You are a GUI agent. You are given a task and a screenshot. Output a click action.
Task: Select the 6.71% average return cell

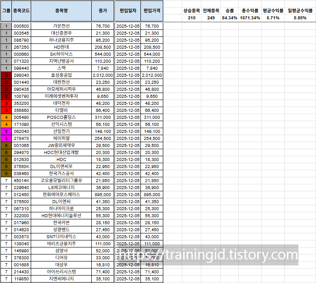[x=273, y=18]
